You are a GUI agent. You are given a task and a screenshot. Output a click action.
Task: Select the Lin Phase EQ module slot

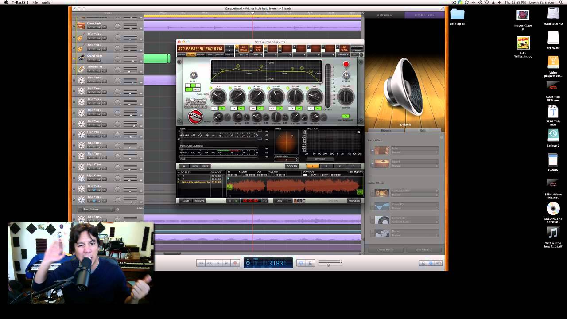[x=244, y=48]
